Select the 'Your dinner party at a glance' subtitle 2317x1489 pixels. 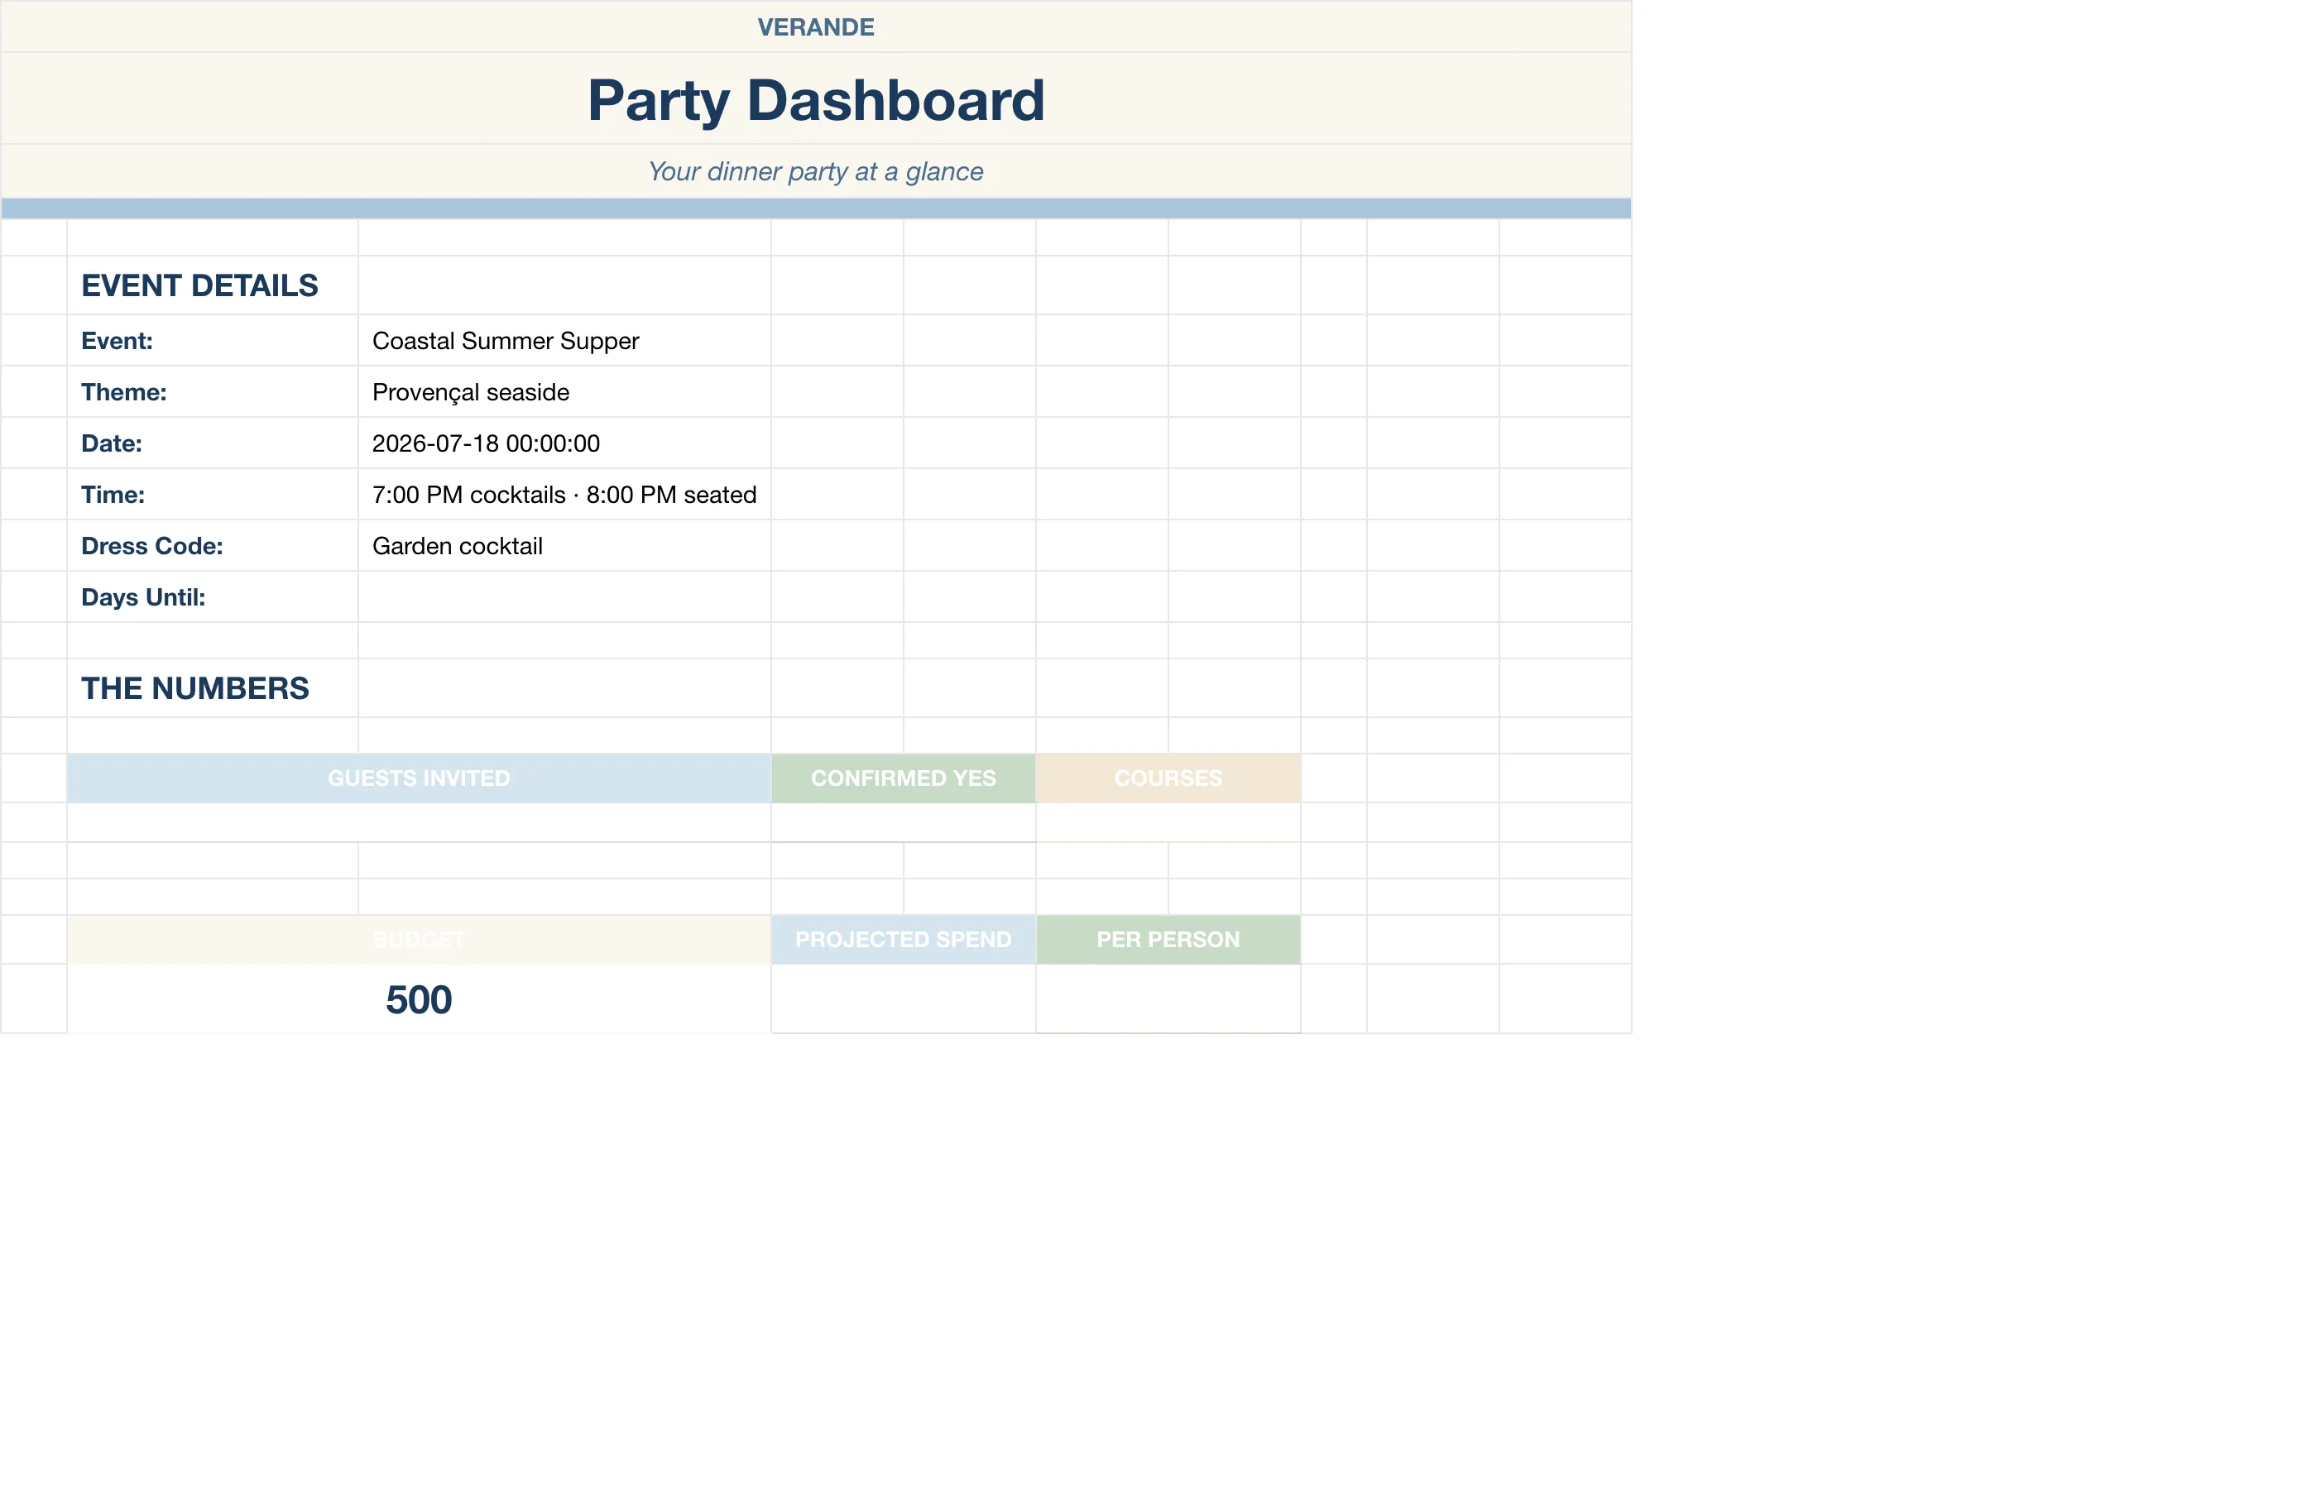click(x=815, y=171)
